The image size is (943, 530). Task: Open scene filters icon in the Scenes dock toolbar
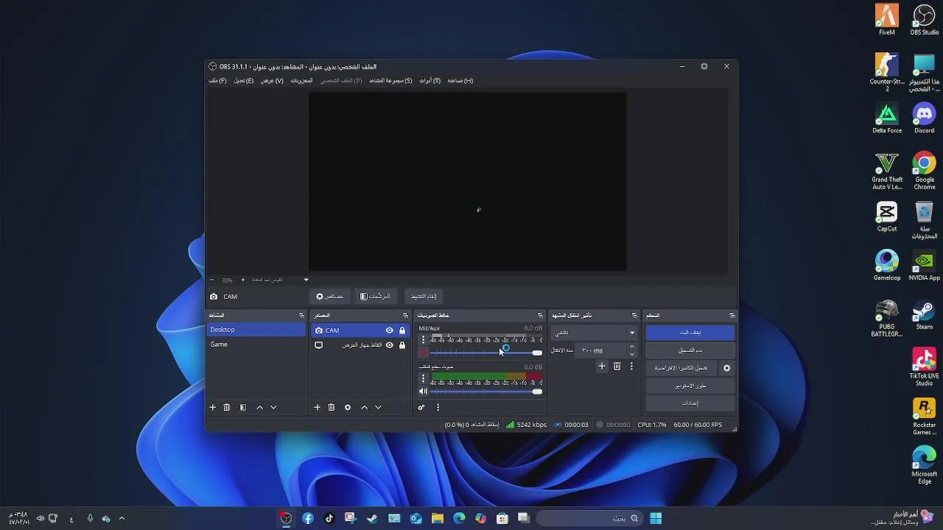click(x=243, y=407)
